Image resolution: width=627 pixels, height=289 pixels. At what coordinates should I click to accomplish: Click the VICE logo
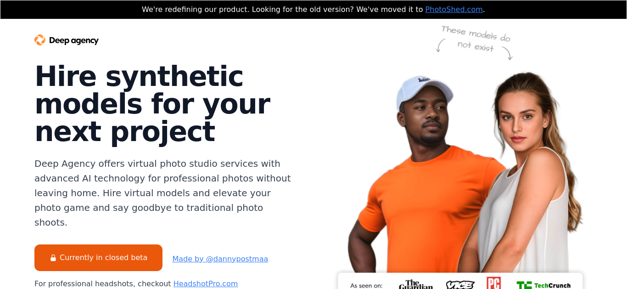pyautogui.click(x=460, y=285)
